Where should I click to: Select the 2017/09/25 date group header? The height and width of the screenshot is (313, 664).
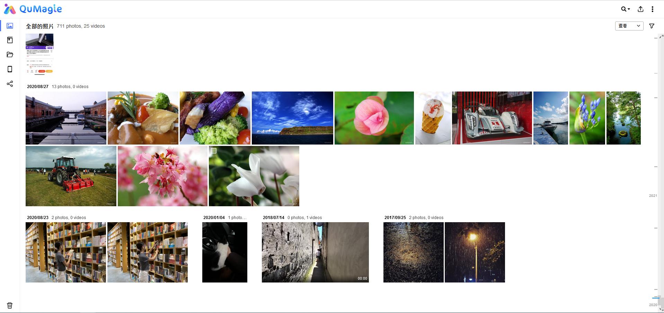click(x=395, y=218)
